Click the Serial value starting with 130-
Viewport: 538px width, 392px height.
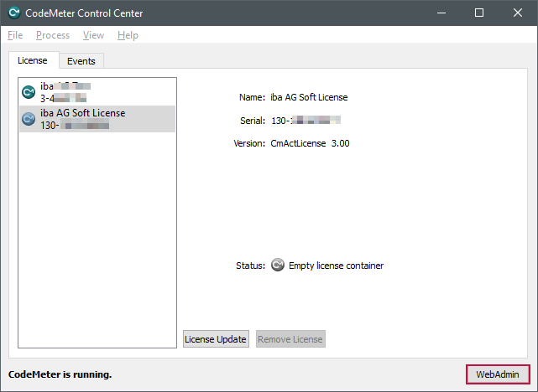click(306, 121)
